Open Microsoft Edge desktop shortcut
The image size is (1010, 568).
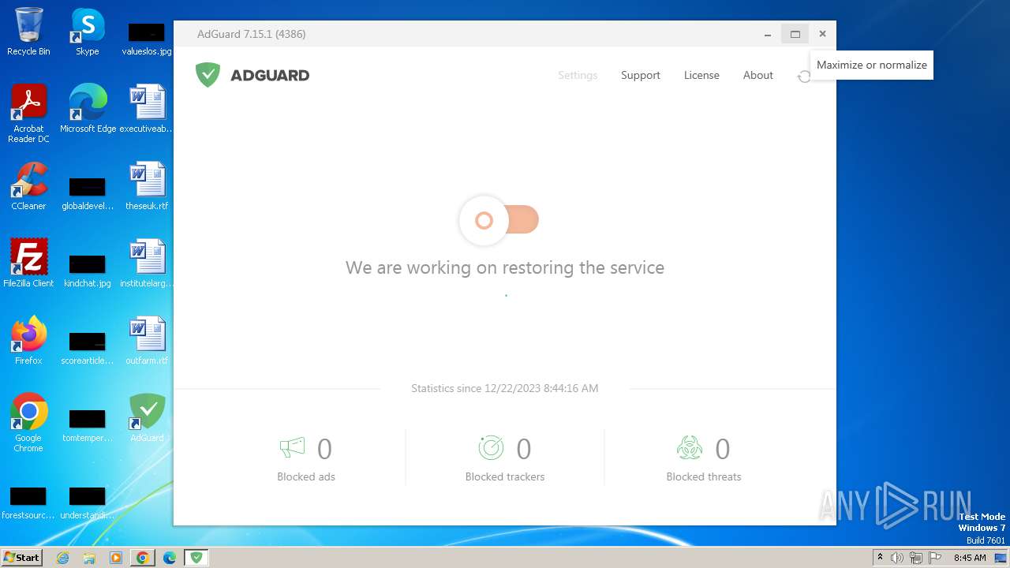point(88,109)
